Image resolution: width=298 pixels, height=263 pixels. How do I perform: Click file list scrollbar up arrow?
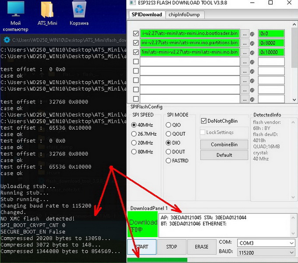click(294, 24)
